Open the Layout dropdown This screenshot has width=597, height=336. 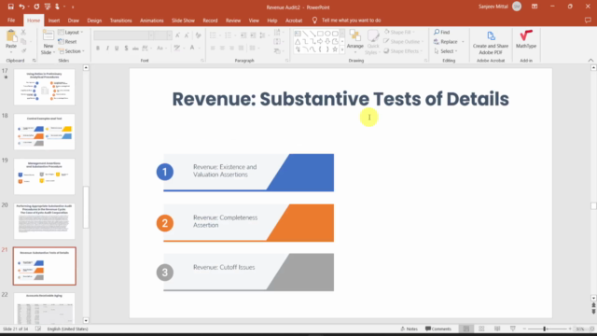71,33
